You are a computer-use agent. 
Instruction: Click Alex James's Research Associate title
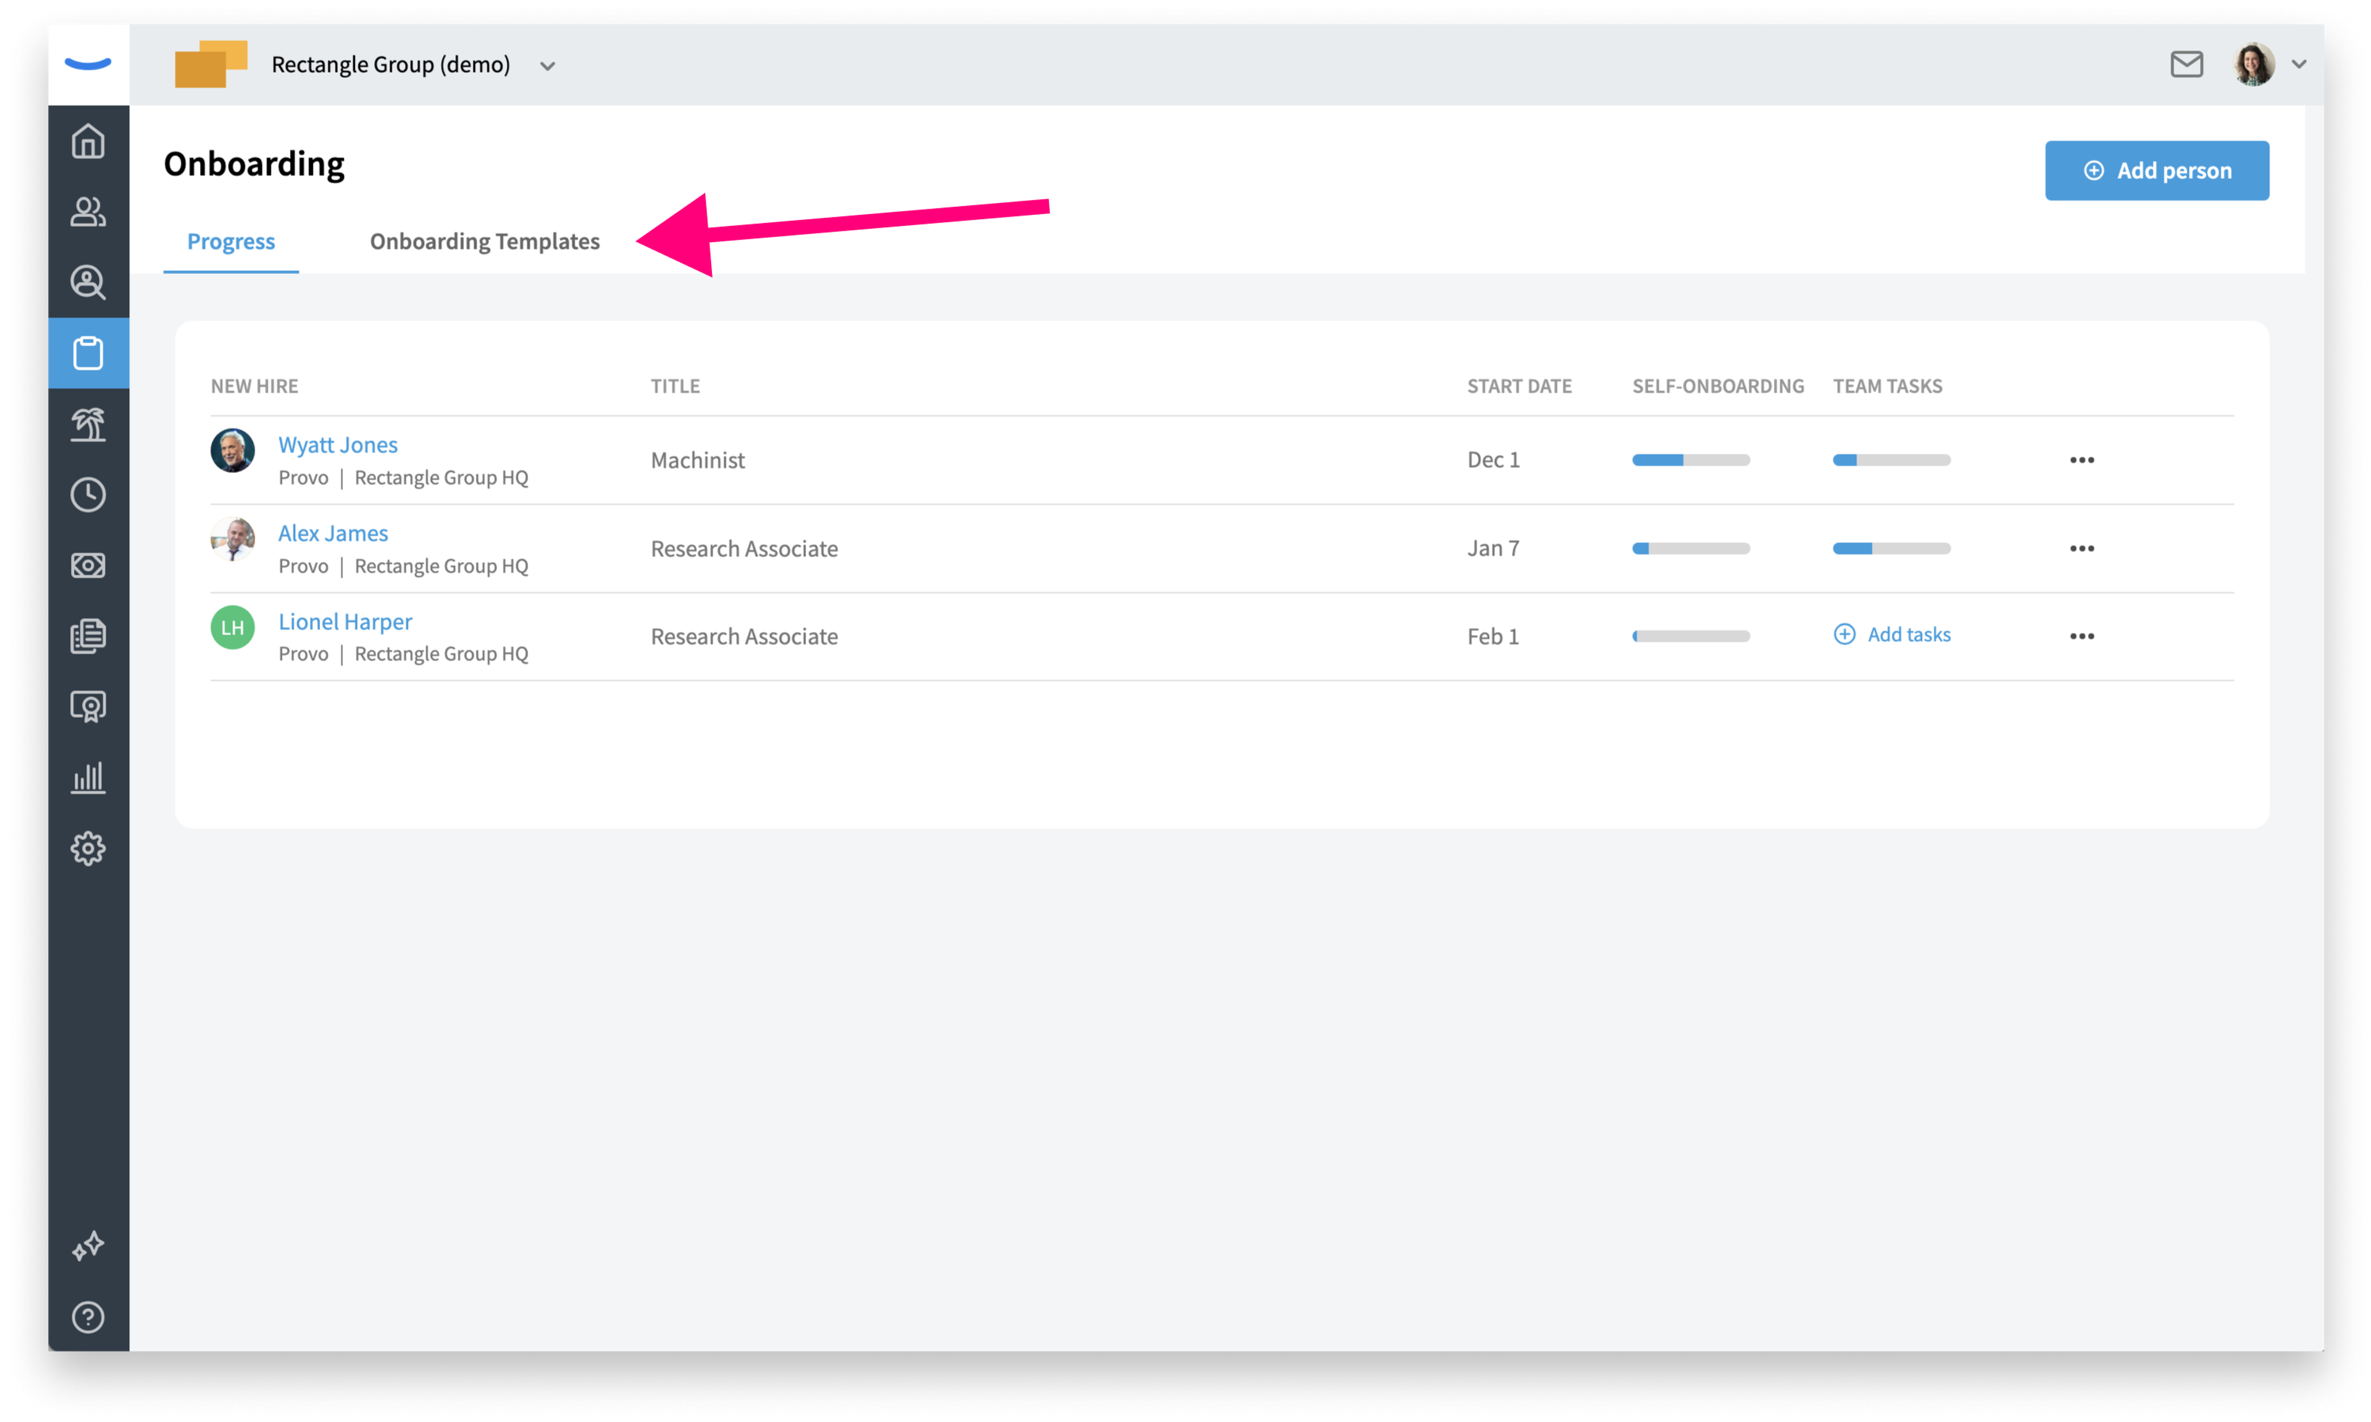tap(743, 548)
